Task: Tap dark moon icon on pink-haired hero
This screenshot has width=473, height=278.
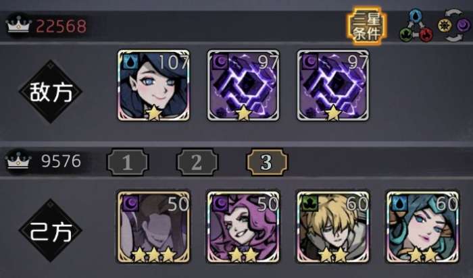Action: click(x=221, y=203)
